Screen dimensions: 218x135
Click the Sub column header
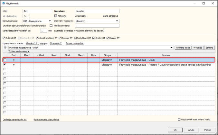click(14, 55)
